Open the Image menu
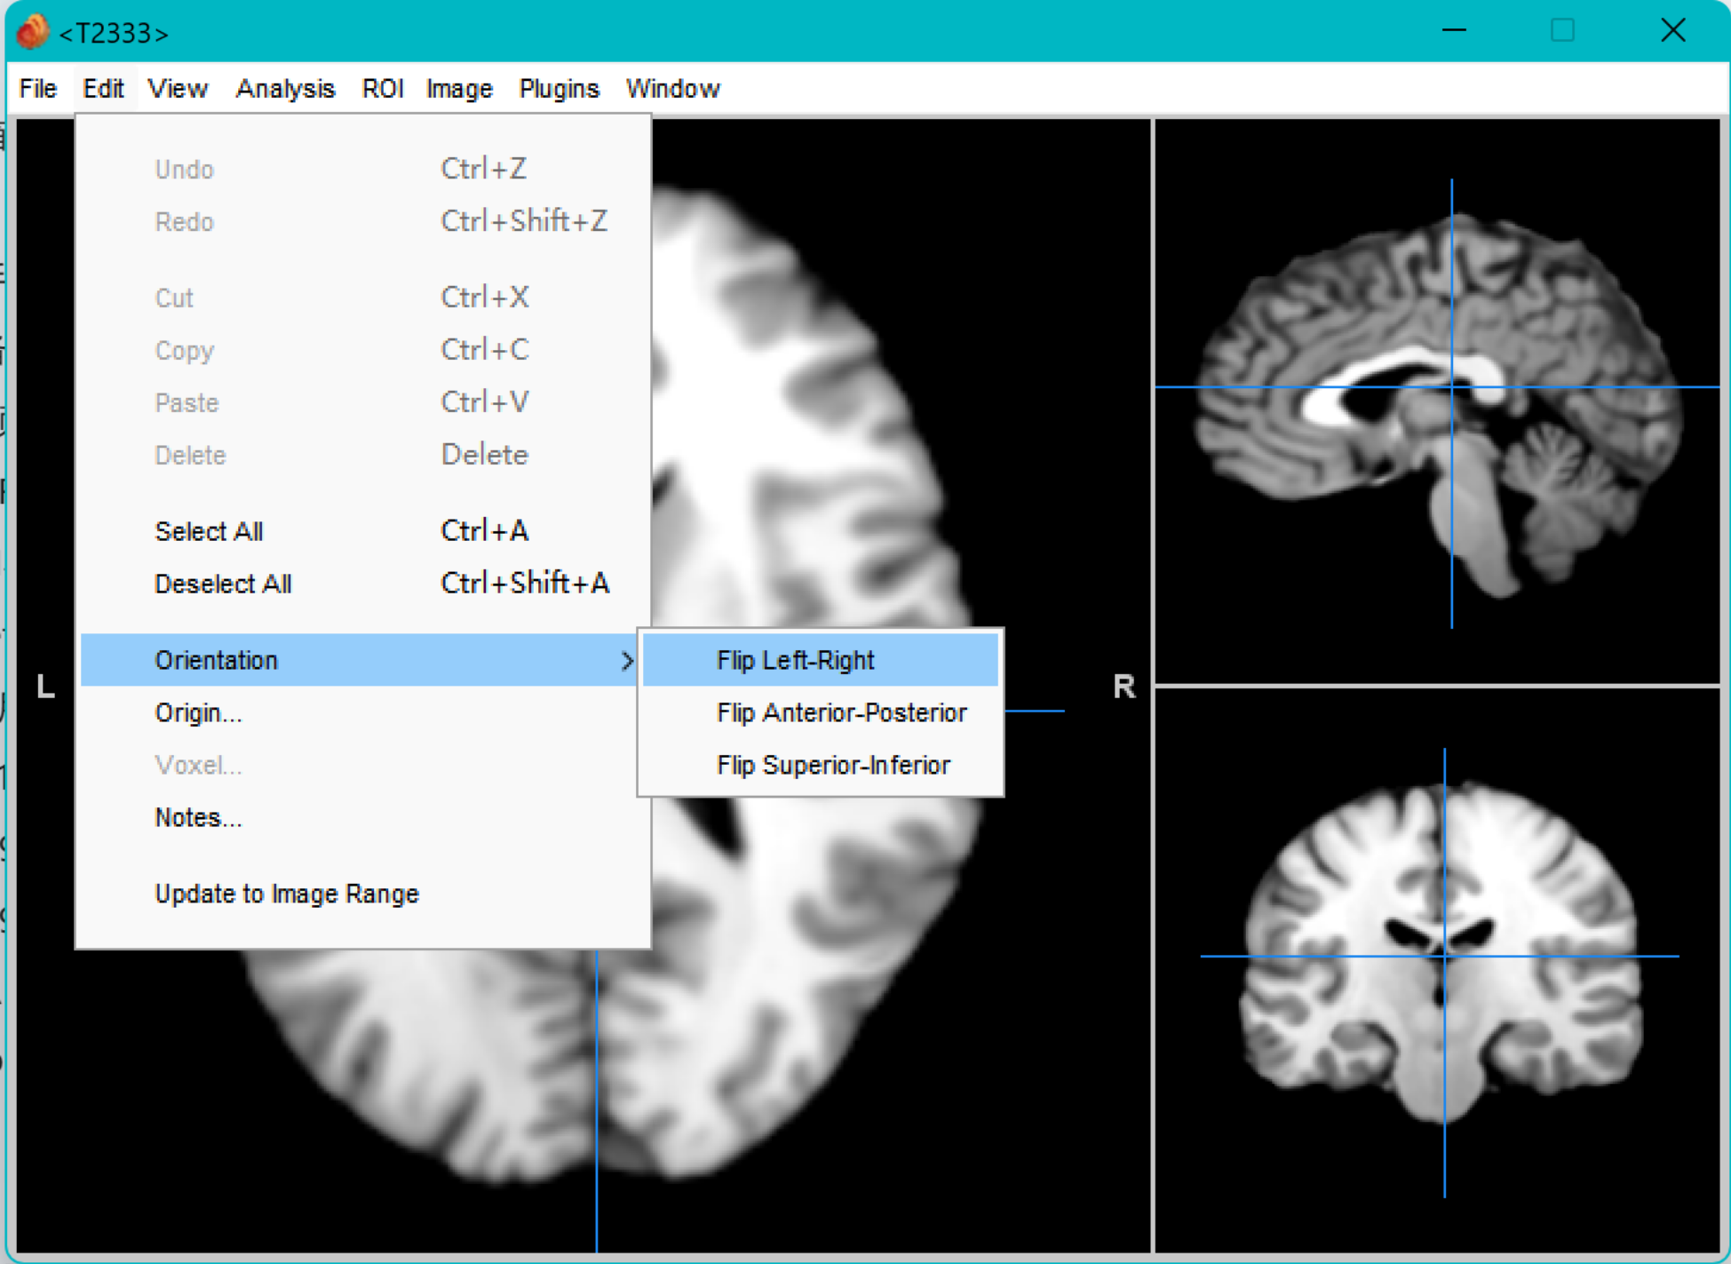 point(459,89)
